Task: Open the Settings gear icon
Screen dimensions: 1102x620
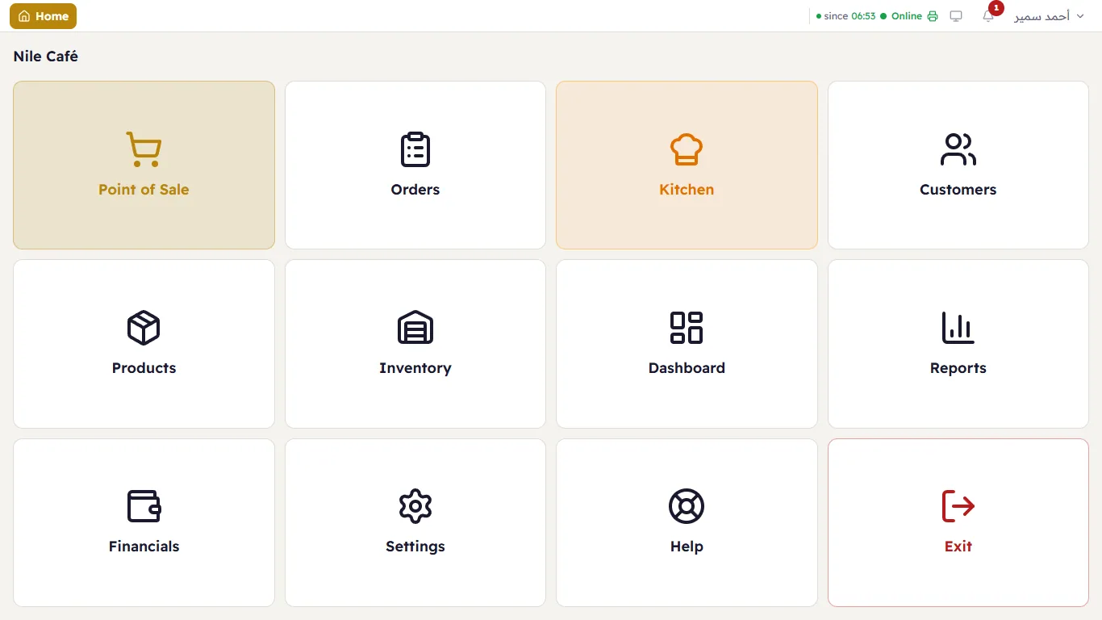Action: pos(415,506)
